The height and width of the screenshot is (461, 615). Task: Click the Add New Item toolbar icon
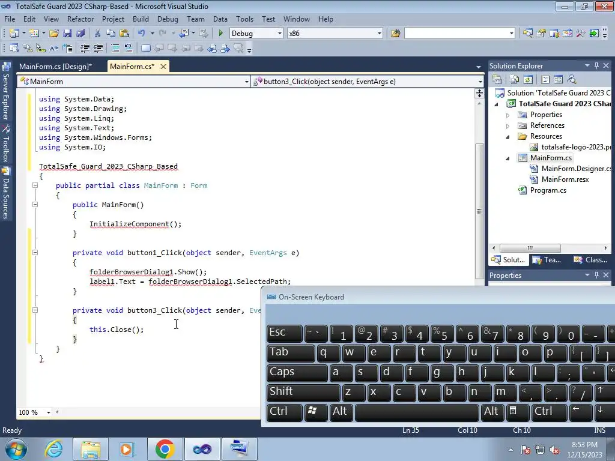(x=34, y=34)
